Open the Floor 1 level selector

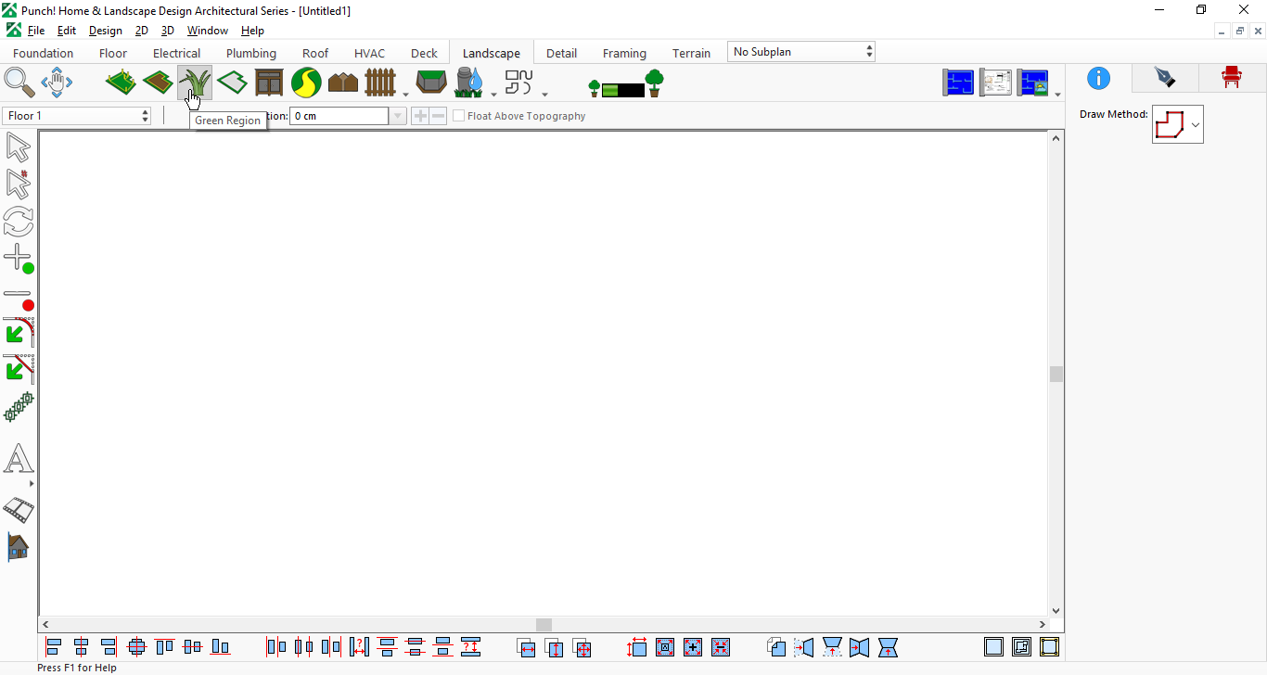[77, 116]
